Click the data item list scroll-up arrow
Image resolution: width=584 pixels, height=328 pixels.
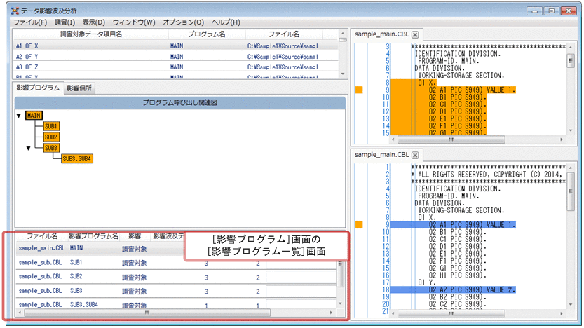tap(343, 33)
